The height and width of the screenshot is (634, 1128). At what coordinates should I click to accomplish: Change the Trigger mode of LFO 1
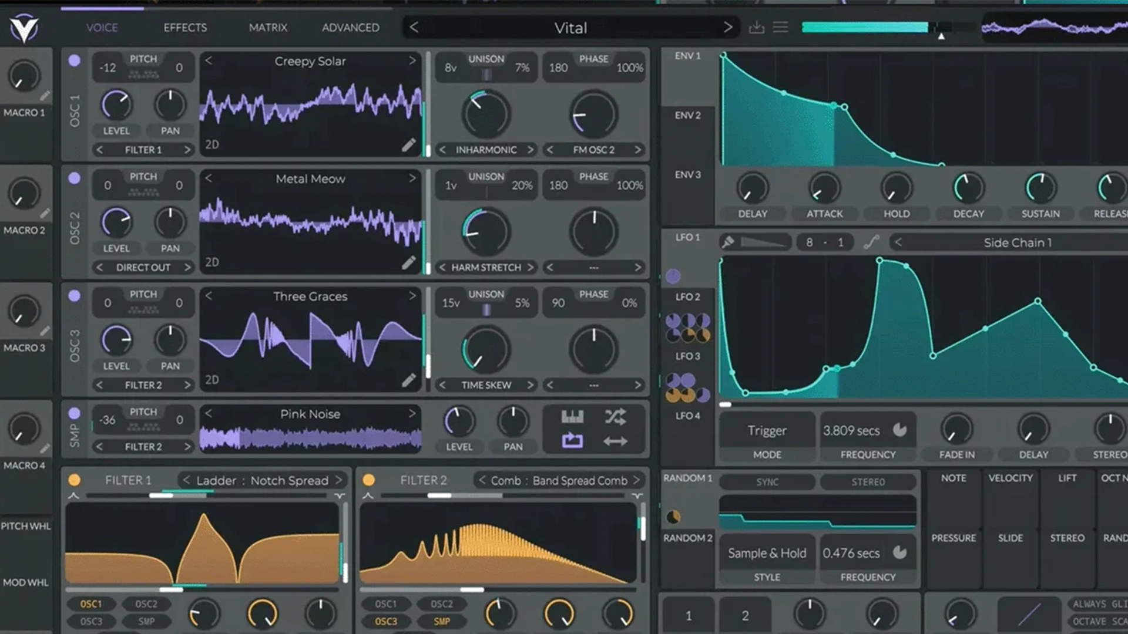click(x=767, y=430)
